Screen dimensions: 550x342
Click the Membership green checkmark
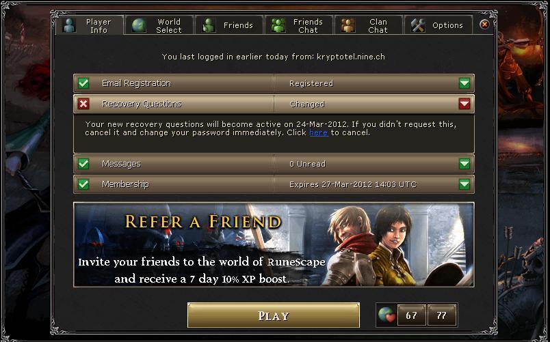point(83,184)
